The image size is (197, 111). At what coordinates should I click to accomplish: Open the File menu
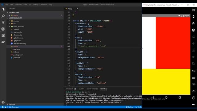pyautogui.click(x=7, y=5)
